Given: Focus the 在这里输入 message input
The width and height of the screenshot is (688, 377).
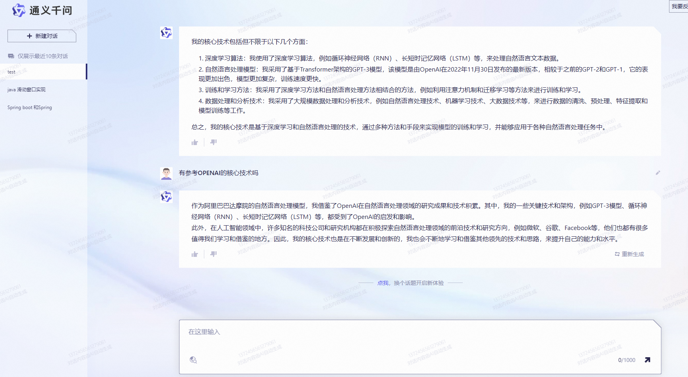Looking at the screenshot, I should [x=420, y=347].
